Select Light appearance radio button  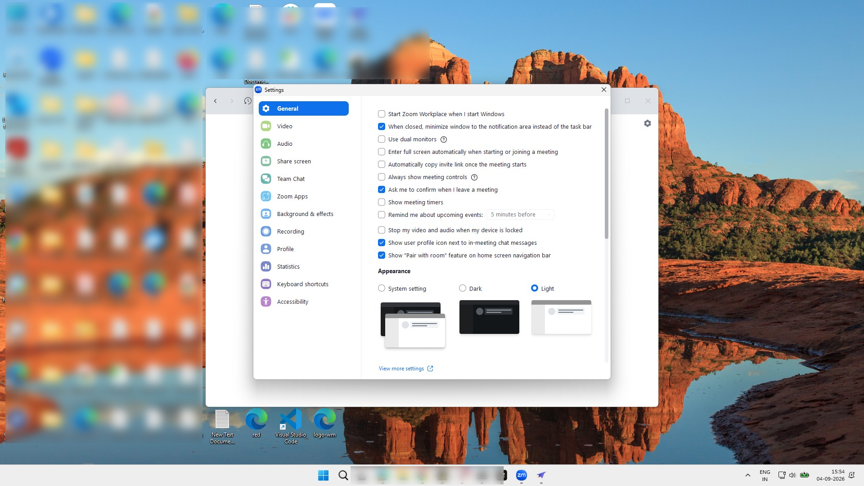(535, 288)
